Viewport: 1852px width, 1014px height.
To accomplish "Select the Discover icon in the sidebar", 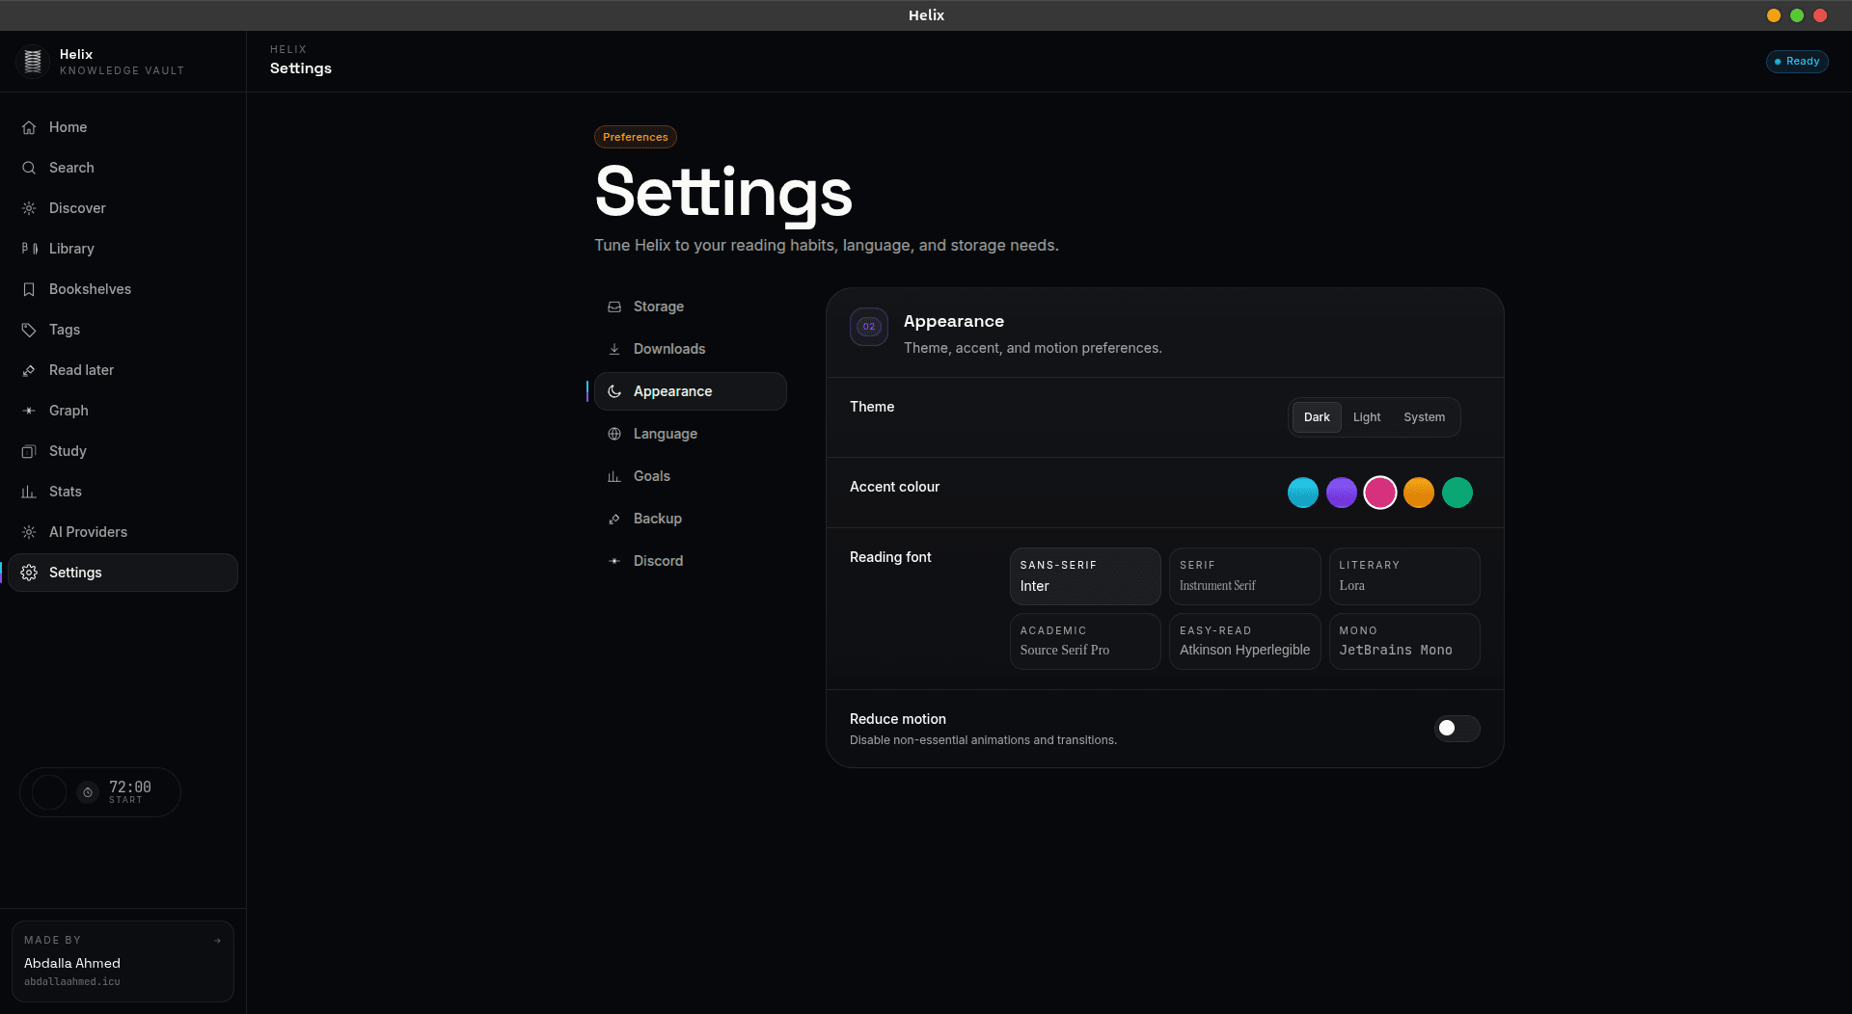I will click(29, 208).
